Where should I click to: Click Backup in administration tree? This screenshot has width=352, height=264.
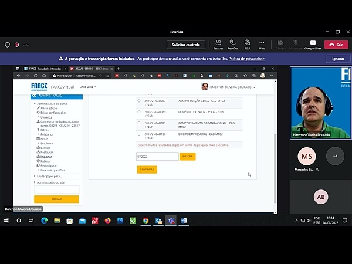click(43, 148)
